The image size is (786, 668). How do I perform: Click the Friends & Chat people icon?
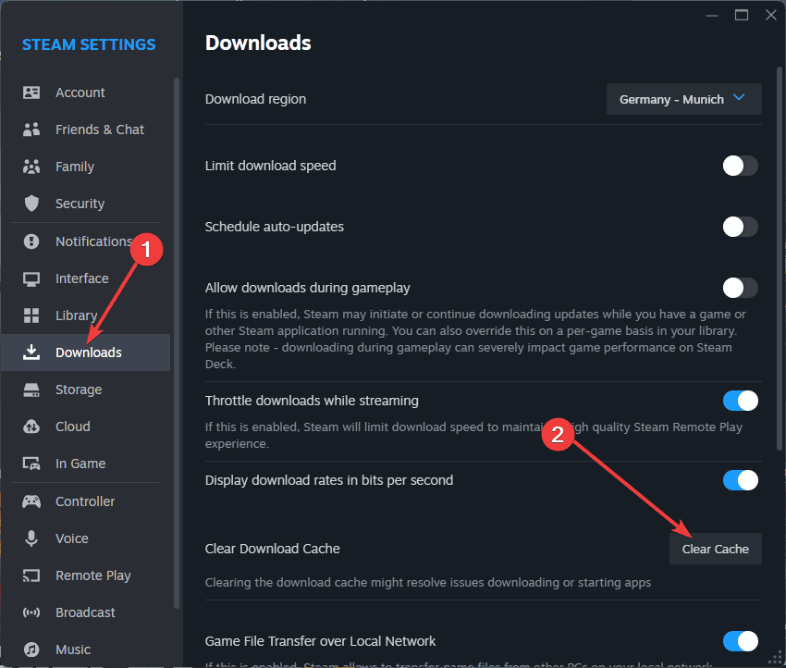point(31,130)
